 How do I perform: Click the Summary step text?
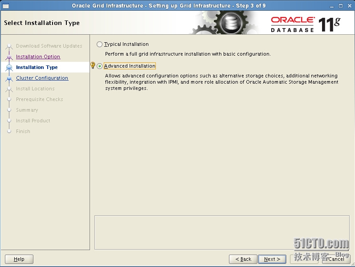tap(27, 110)
